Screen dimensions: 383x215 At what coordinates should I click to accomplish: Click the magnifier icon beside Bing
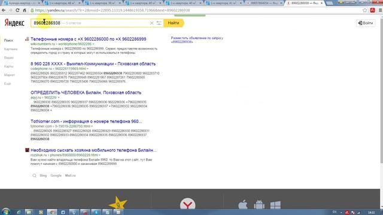(35, 176)
